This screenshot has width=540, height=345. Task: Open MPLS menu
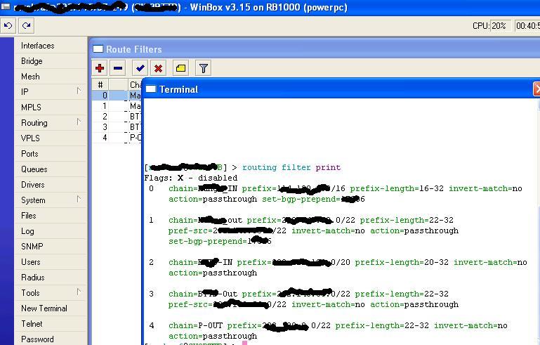pos(31,108)
